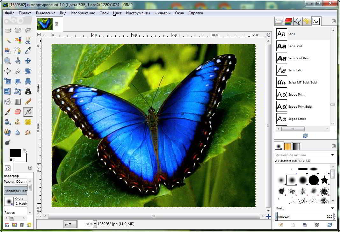Viewport: 340px width, 232px height.
Task: Switch to the Layers dock tab
Action: pyautogui.click(x=279, y=22)
